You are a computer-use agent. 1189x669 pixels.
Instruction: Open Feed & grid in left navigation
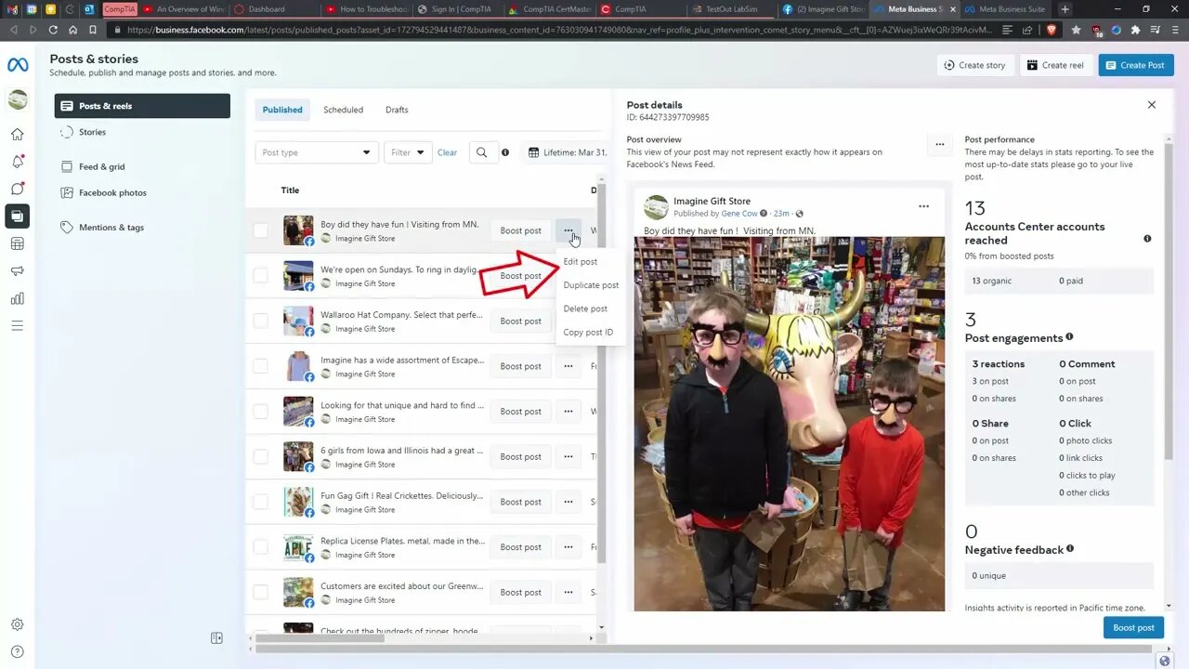pyautogui.click(x=142, y=166)
